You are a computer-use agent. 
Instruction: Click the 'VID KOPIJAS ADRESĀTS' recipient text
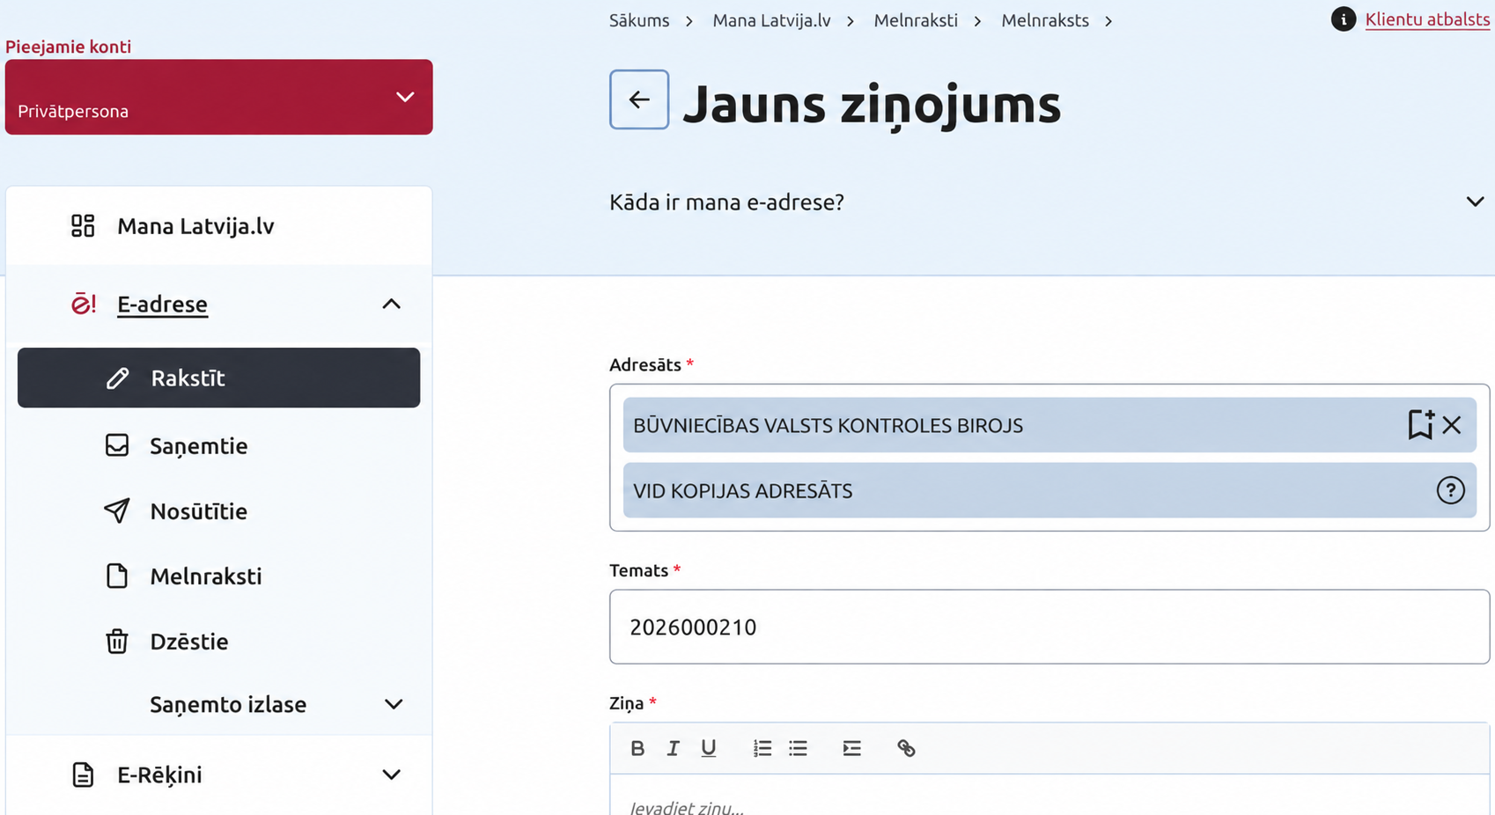pos(743,491)
